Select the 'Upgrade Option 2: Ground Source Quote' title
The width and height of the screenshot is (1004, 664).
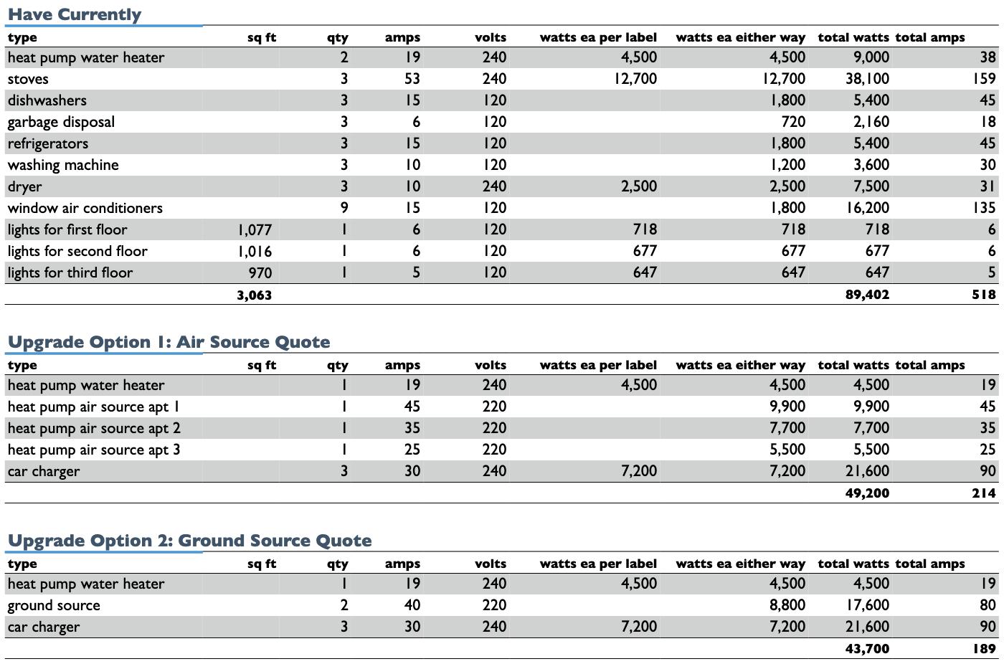(189, 541)
